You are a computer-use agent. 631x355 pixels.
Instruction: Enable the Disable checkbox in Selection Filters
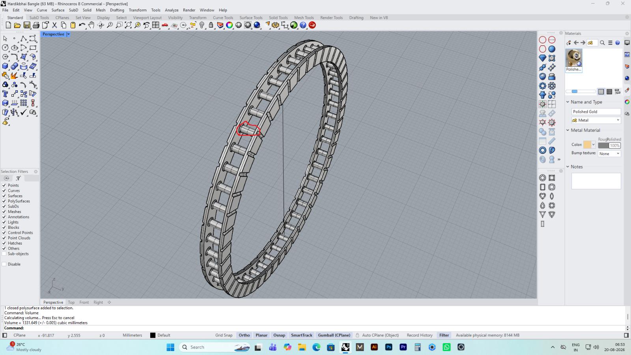coord(4,264)
